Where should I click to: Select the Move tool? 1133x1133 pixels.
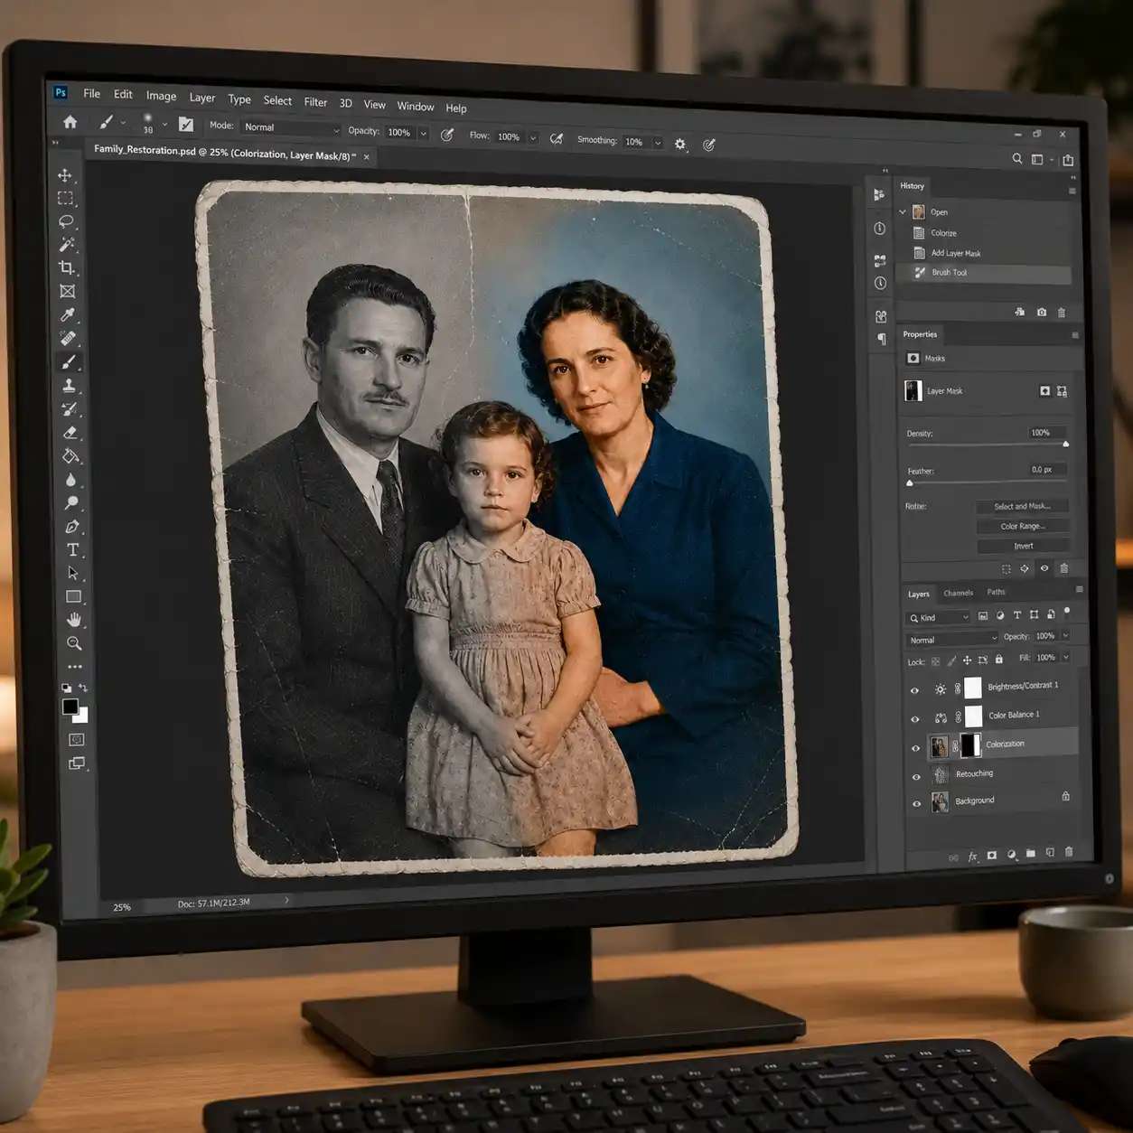pos(65,175)
